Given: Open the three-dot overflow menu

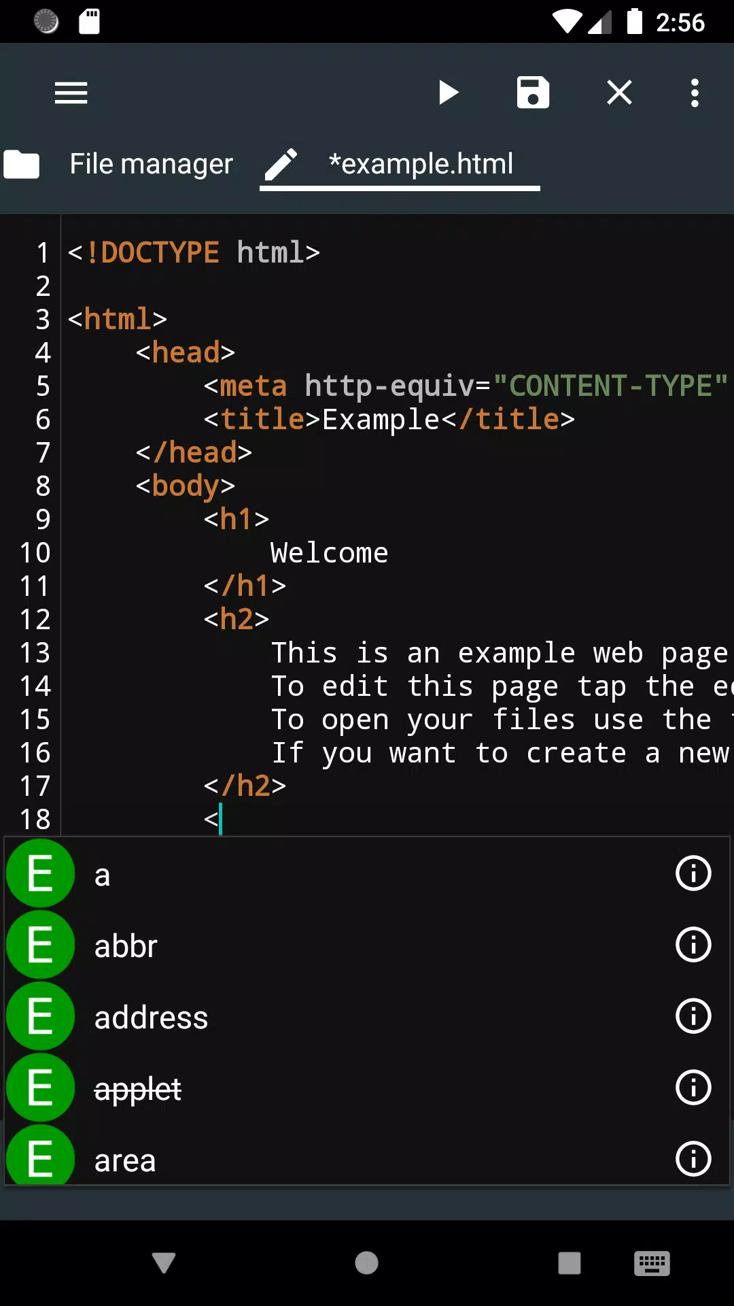Looking at the screenshot, I should [695, 93].
